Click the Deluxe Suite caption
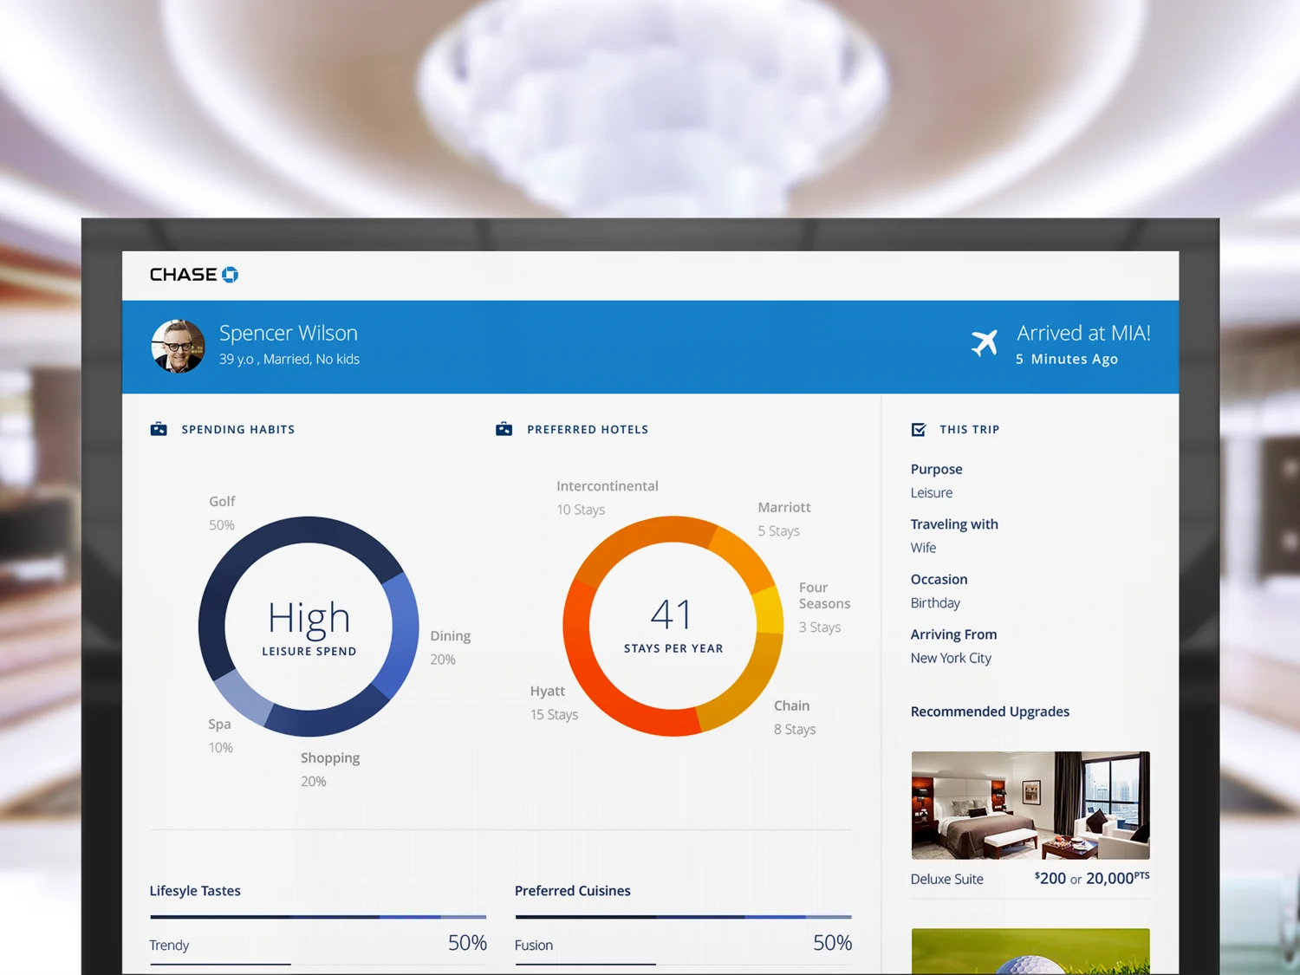Image resolution: width=1300 pixels, height=975 pixels. point(947,879)
